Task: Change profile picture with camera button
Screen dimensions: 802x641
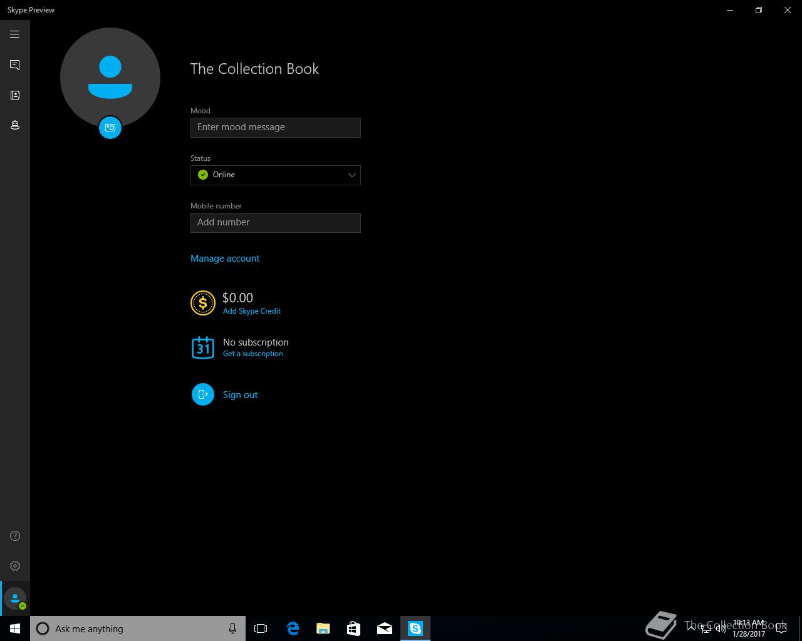Action: tap(110, 128)
